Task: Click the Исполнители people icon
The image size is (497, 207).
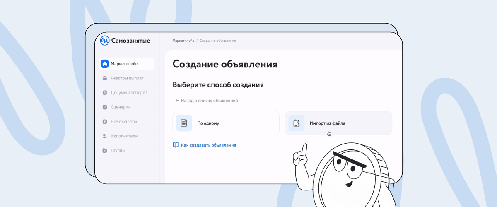Action: pyautogui.click(x=105, y=136)
